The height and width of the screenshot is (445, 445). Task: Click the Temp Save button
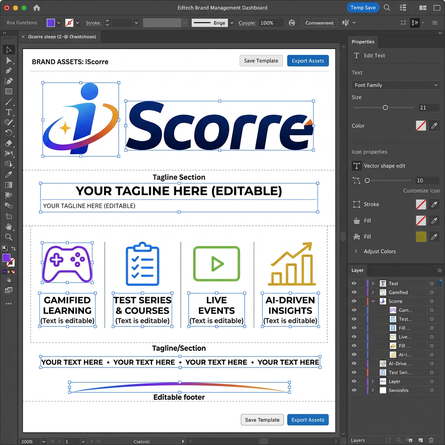tap(363, 8)
